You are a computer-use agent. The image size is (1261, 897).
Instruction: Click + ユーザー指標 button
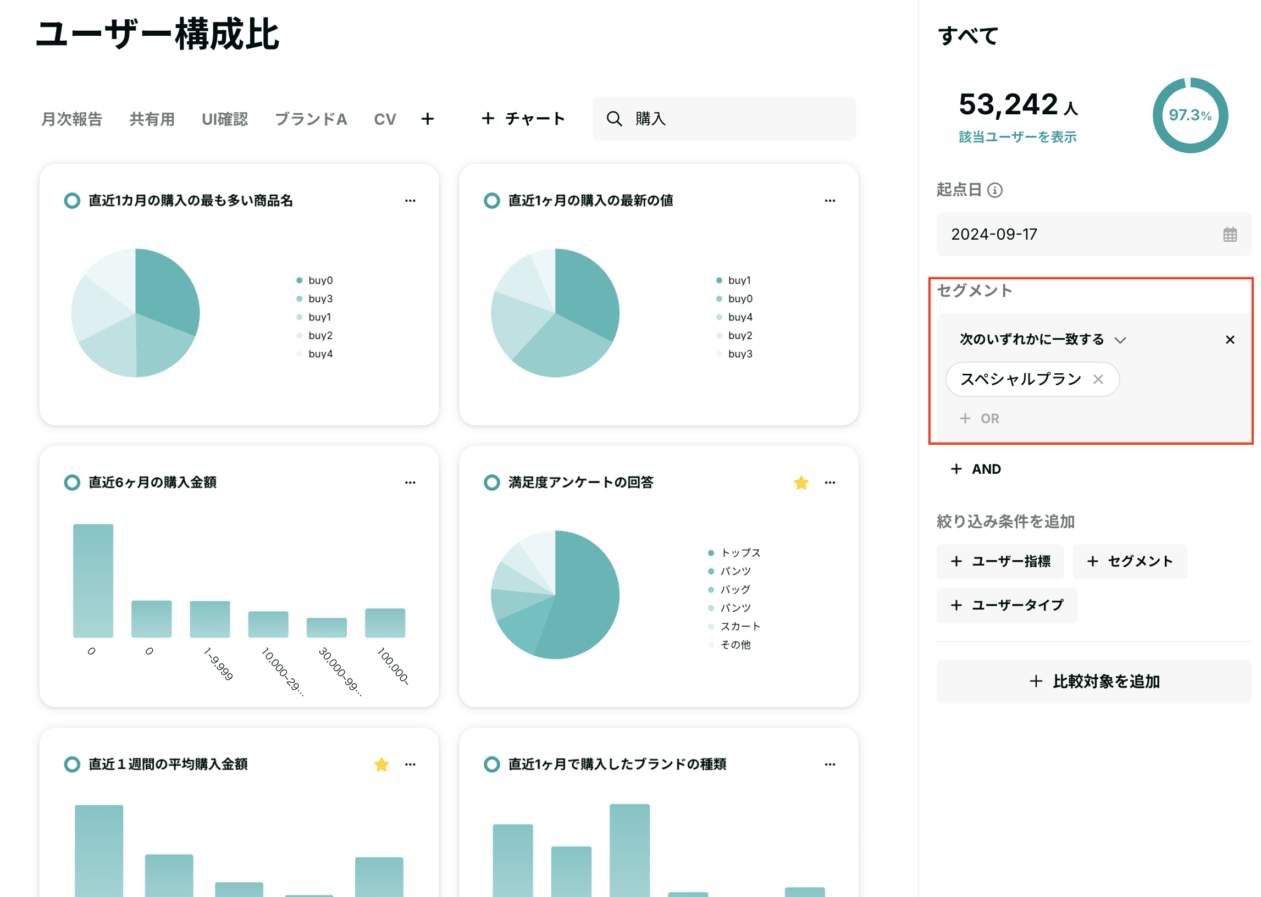tap(1000, 561)
